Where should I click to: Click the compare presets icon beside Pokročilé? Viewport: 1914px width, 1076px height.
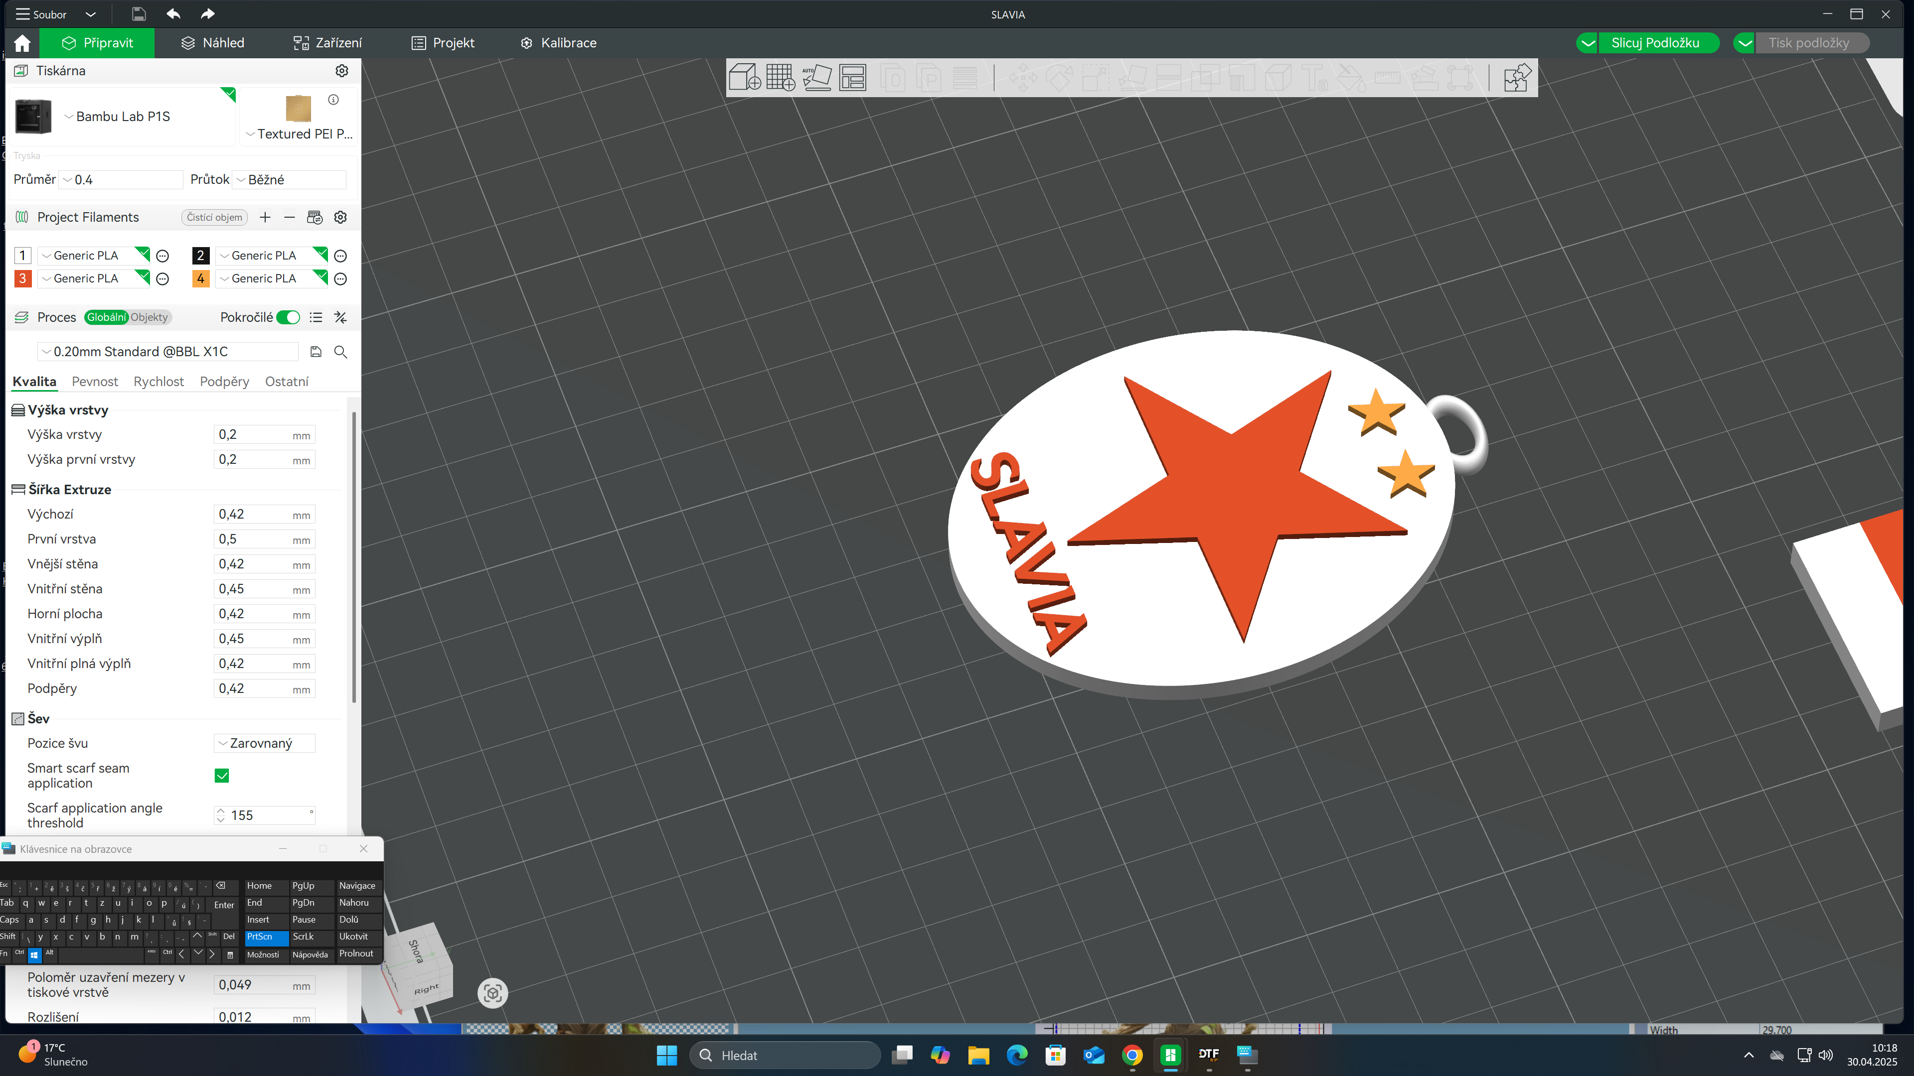pos(340,317)
